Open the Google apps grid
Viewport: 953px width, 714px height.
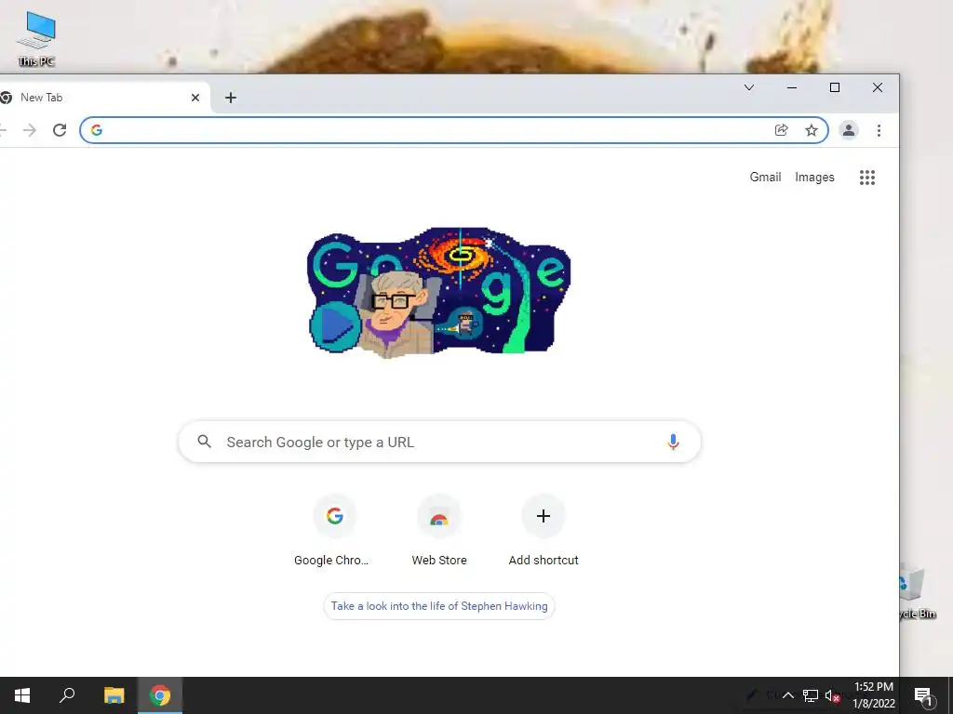pos(867,178)
